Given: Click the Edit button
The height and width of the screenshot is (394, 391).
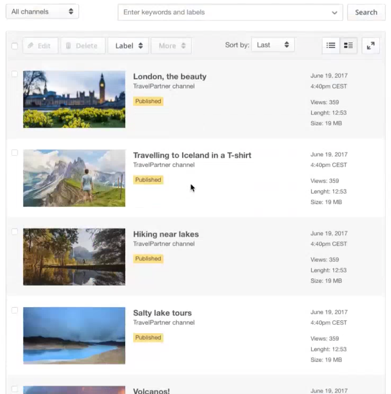Looking at the screenshot, I should (40, 46).
